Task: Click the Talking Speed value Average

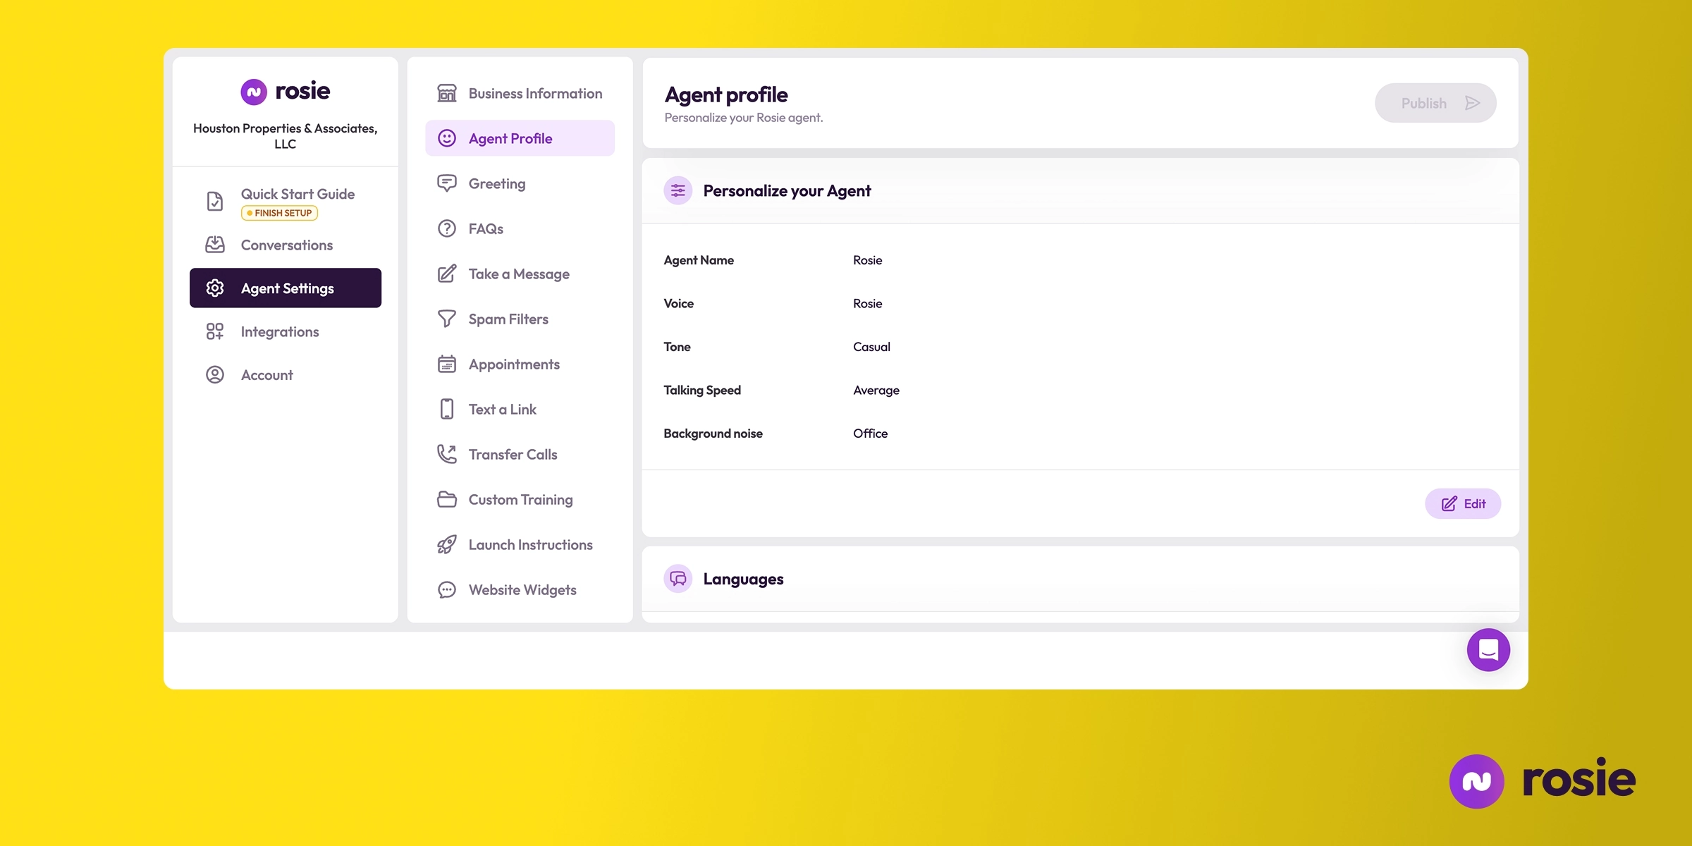Action: tap(876, 390)
